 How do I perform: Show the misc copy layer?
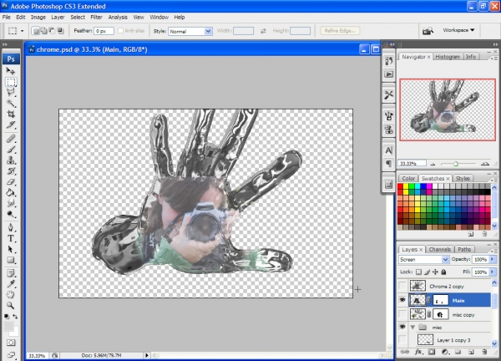click(x=402, y=314)
